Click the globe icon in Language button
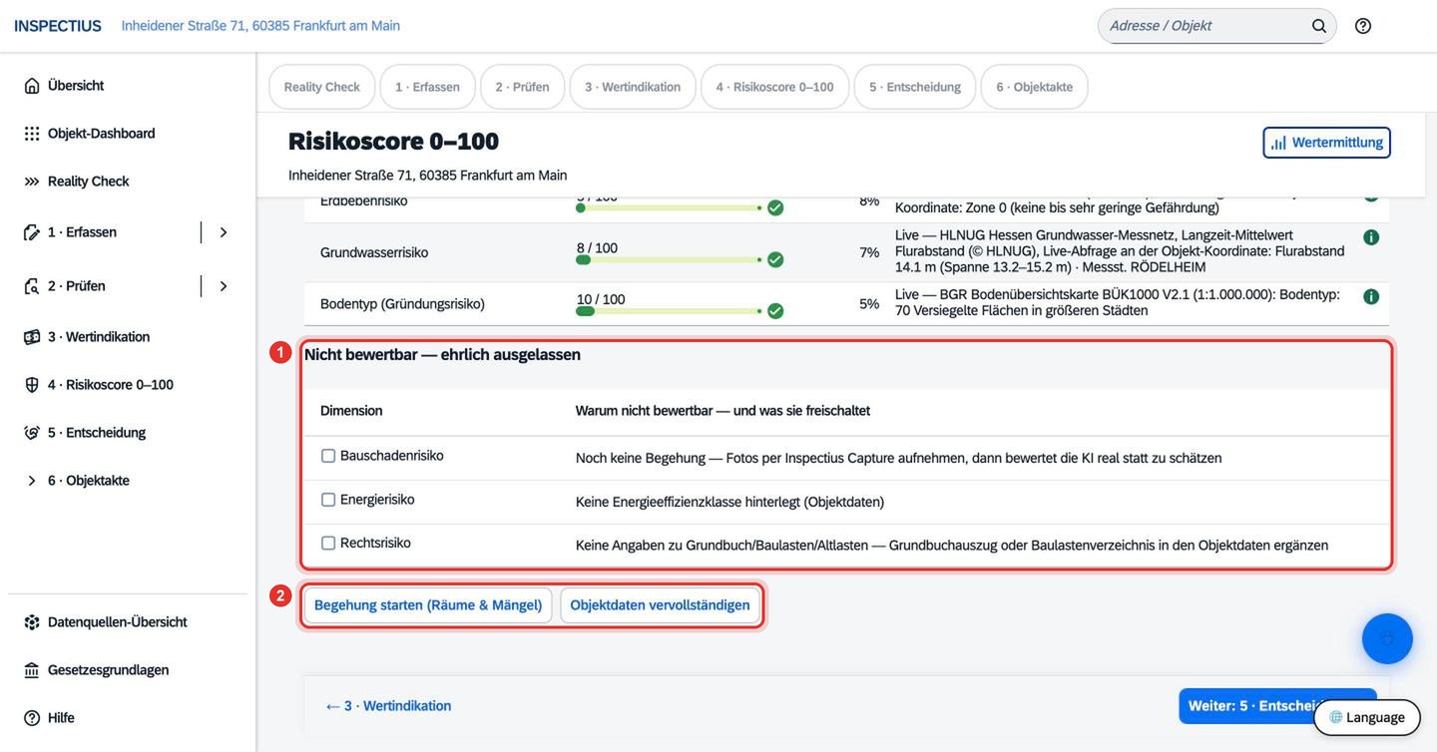This screenshot has width=1437, height=752. tap(1335, 717)
